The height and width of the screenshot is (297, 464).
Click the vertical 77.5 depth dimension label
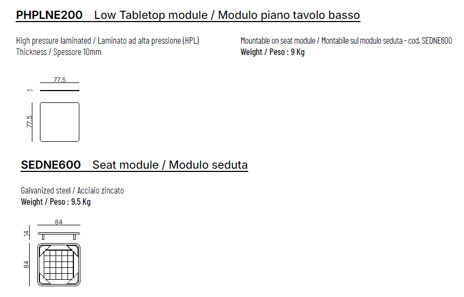point(30,122)
